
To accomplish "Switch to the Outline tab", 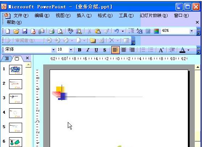I will (7, 59).
